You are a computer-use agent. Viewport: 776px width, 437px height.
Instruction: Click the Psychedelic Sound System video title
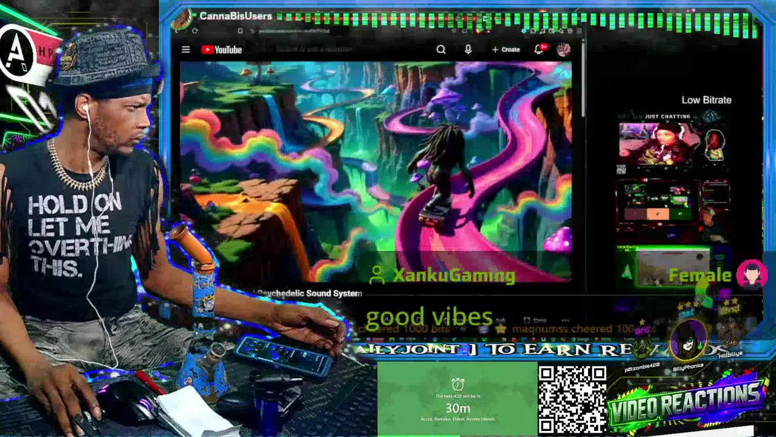[309, 293]
